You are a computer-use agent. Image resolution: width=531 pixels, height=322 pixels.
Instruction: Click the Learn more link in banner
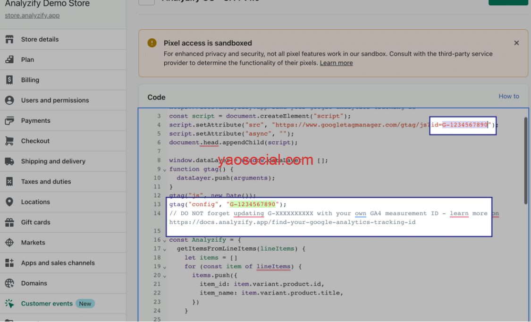tap(336, 63)
